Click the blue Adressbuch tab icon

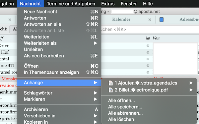click(161, 20)
